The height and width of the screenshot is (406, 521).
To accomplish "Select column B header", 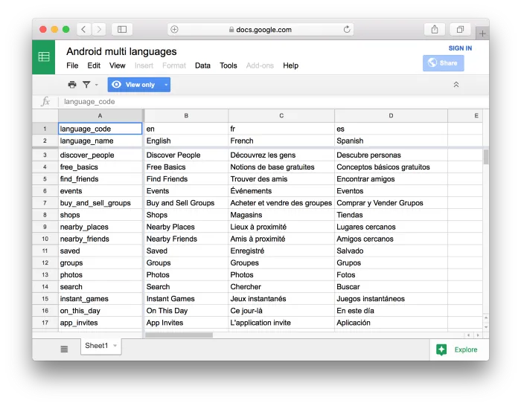I will (x=186, y=115).
